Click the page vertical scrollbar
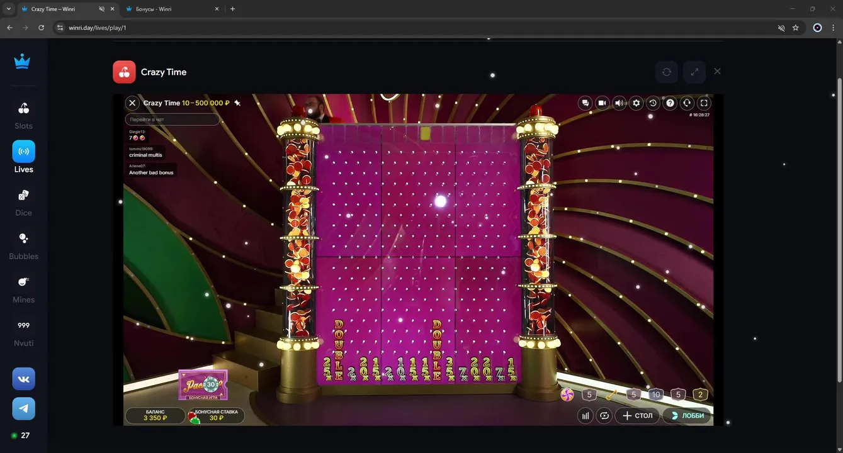The width and height of the screenshot is (843, 453). coord(839,229)
